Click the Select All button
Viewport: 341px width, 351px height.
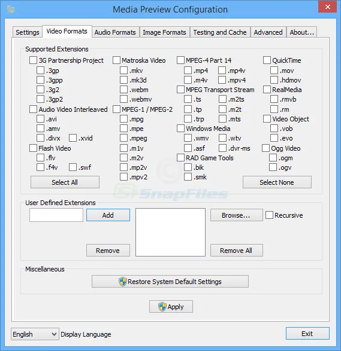(65, 182)
